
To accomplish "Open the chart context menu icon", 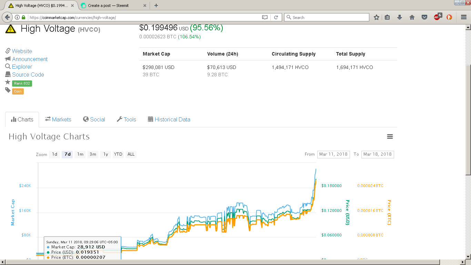I will (x=390, y=137).
